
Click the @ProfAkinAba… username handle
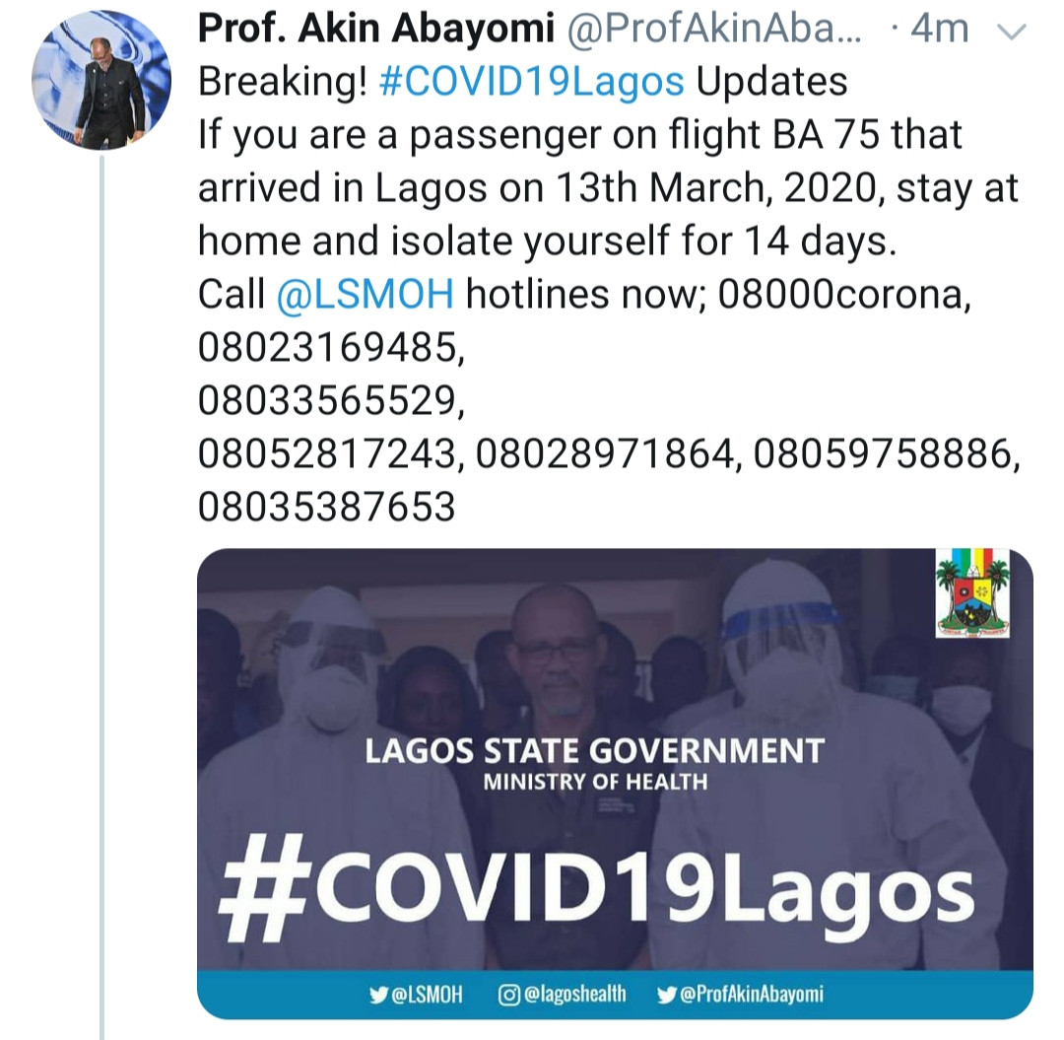tap(718, 30)
